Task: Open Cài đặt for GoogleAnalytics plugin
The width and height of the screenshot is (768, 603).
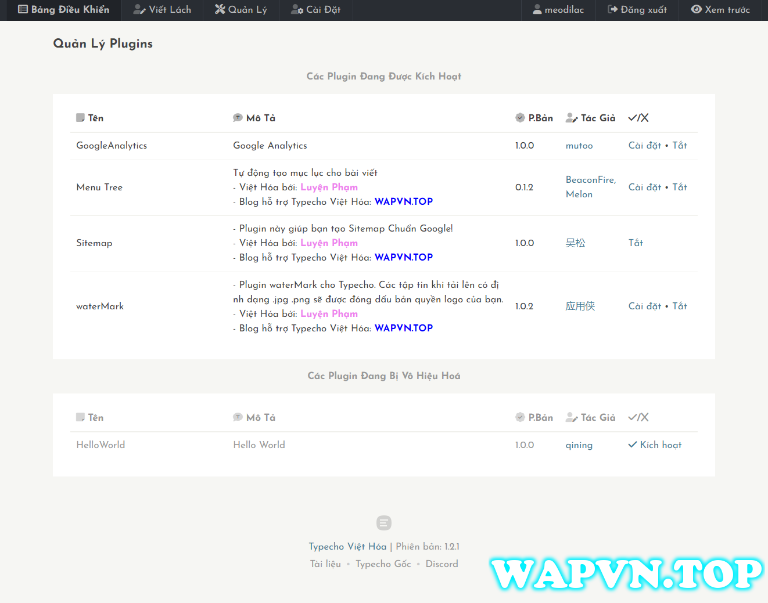Action: pos(645,146)
